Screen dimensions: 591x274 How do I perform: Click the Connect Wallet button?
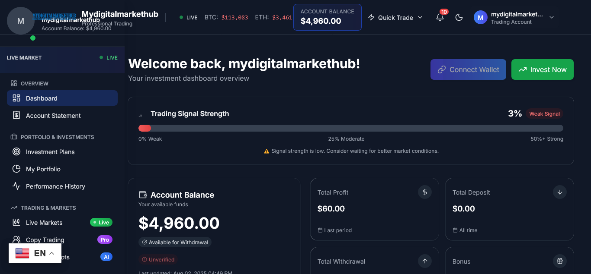468,69
